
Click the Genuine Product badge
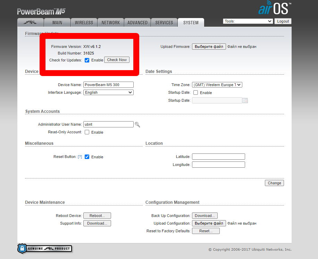coord(45,249)
